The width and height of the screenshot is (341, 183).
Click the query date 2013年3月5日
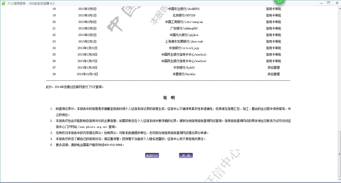point(87,9)
